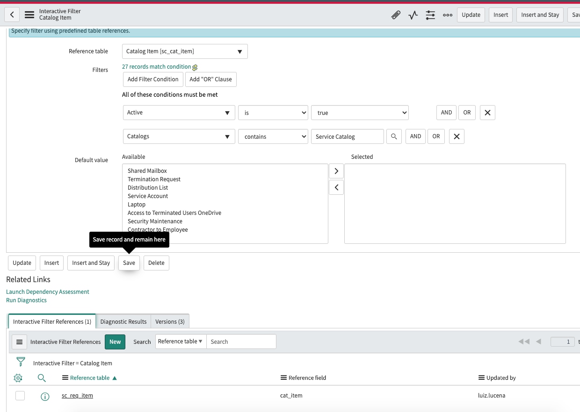Open the Catalogs field dropdown
Screen dimensions: 580x412
point(179,136)
